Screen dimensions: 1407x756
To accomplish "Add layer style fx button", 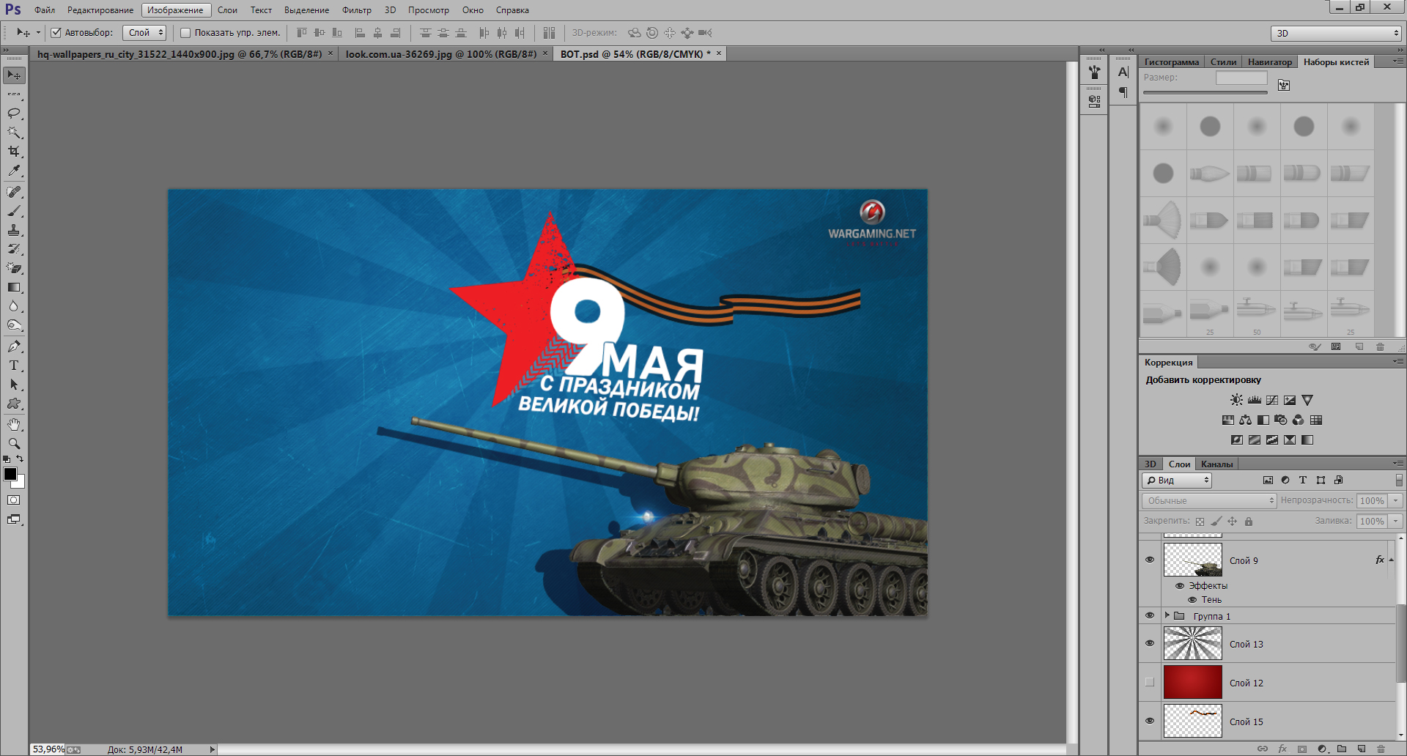I will 1282,749.
